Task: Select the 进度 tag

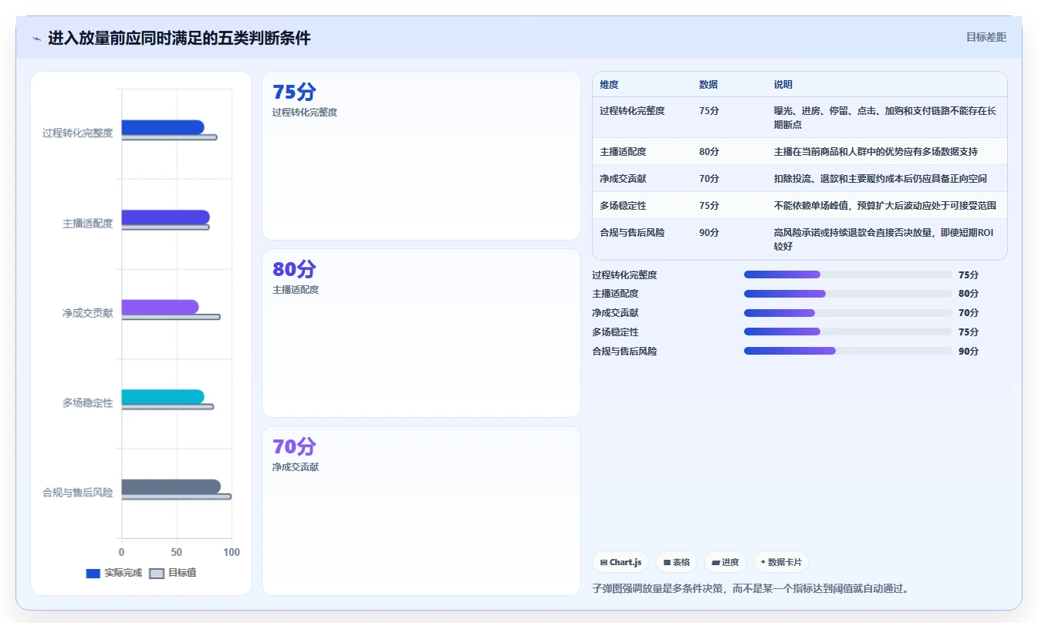Action: 725,562
